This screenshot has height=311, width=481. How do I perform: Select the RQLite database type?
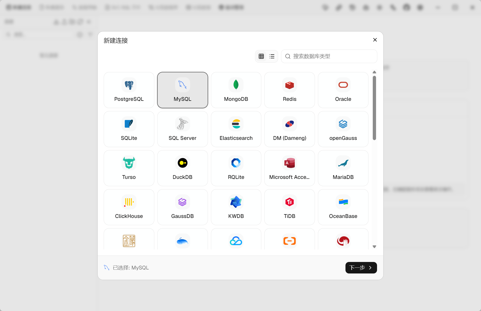[236, 168]
